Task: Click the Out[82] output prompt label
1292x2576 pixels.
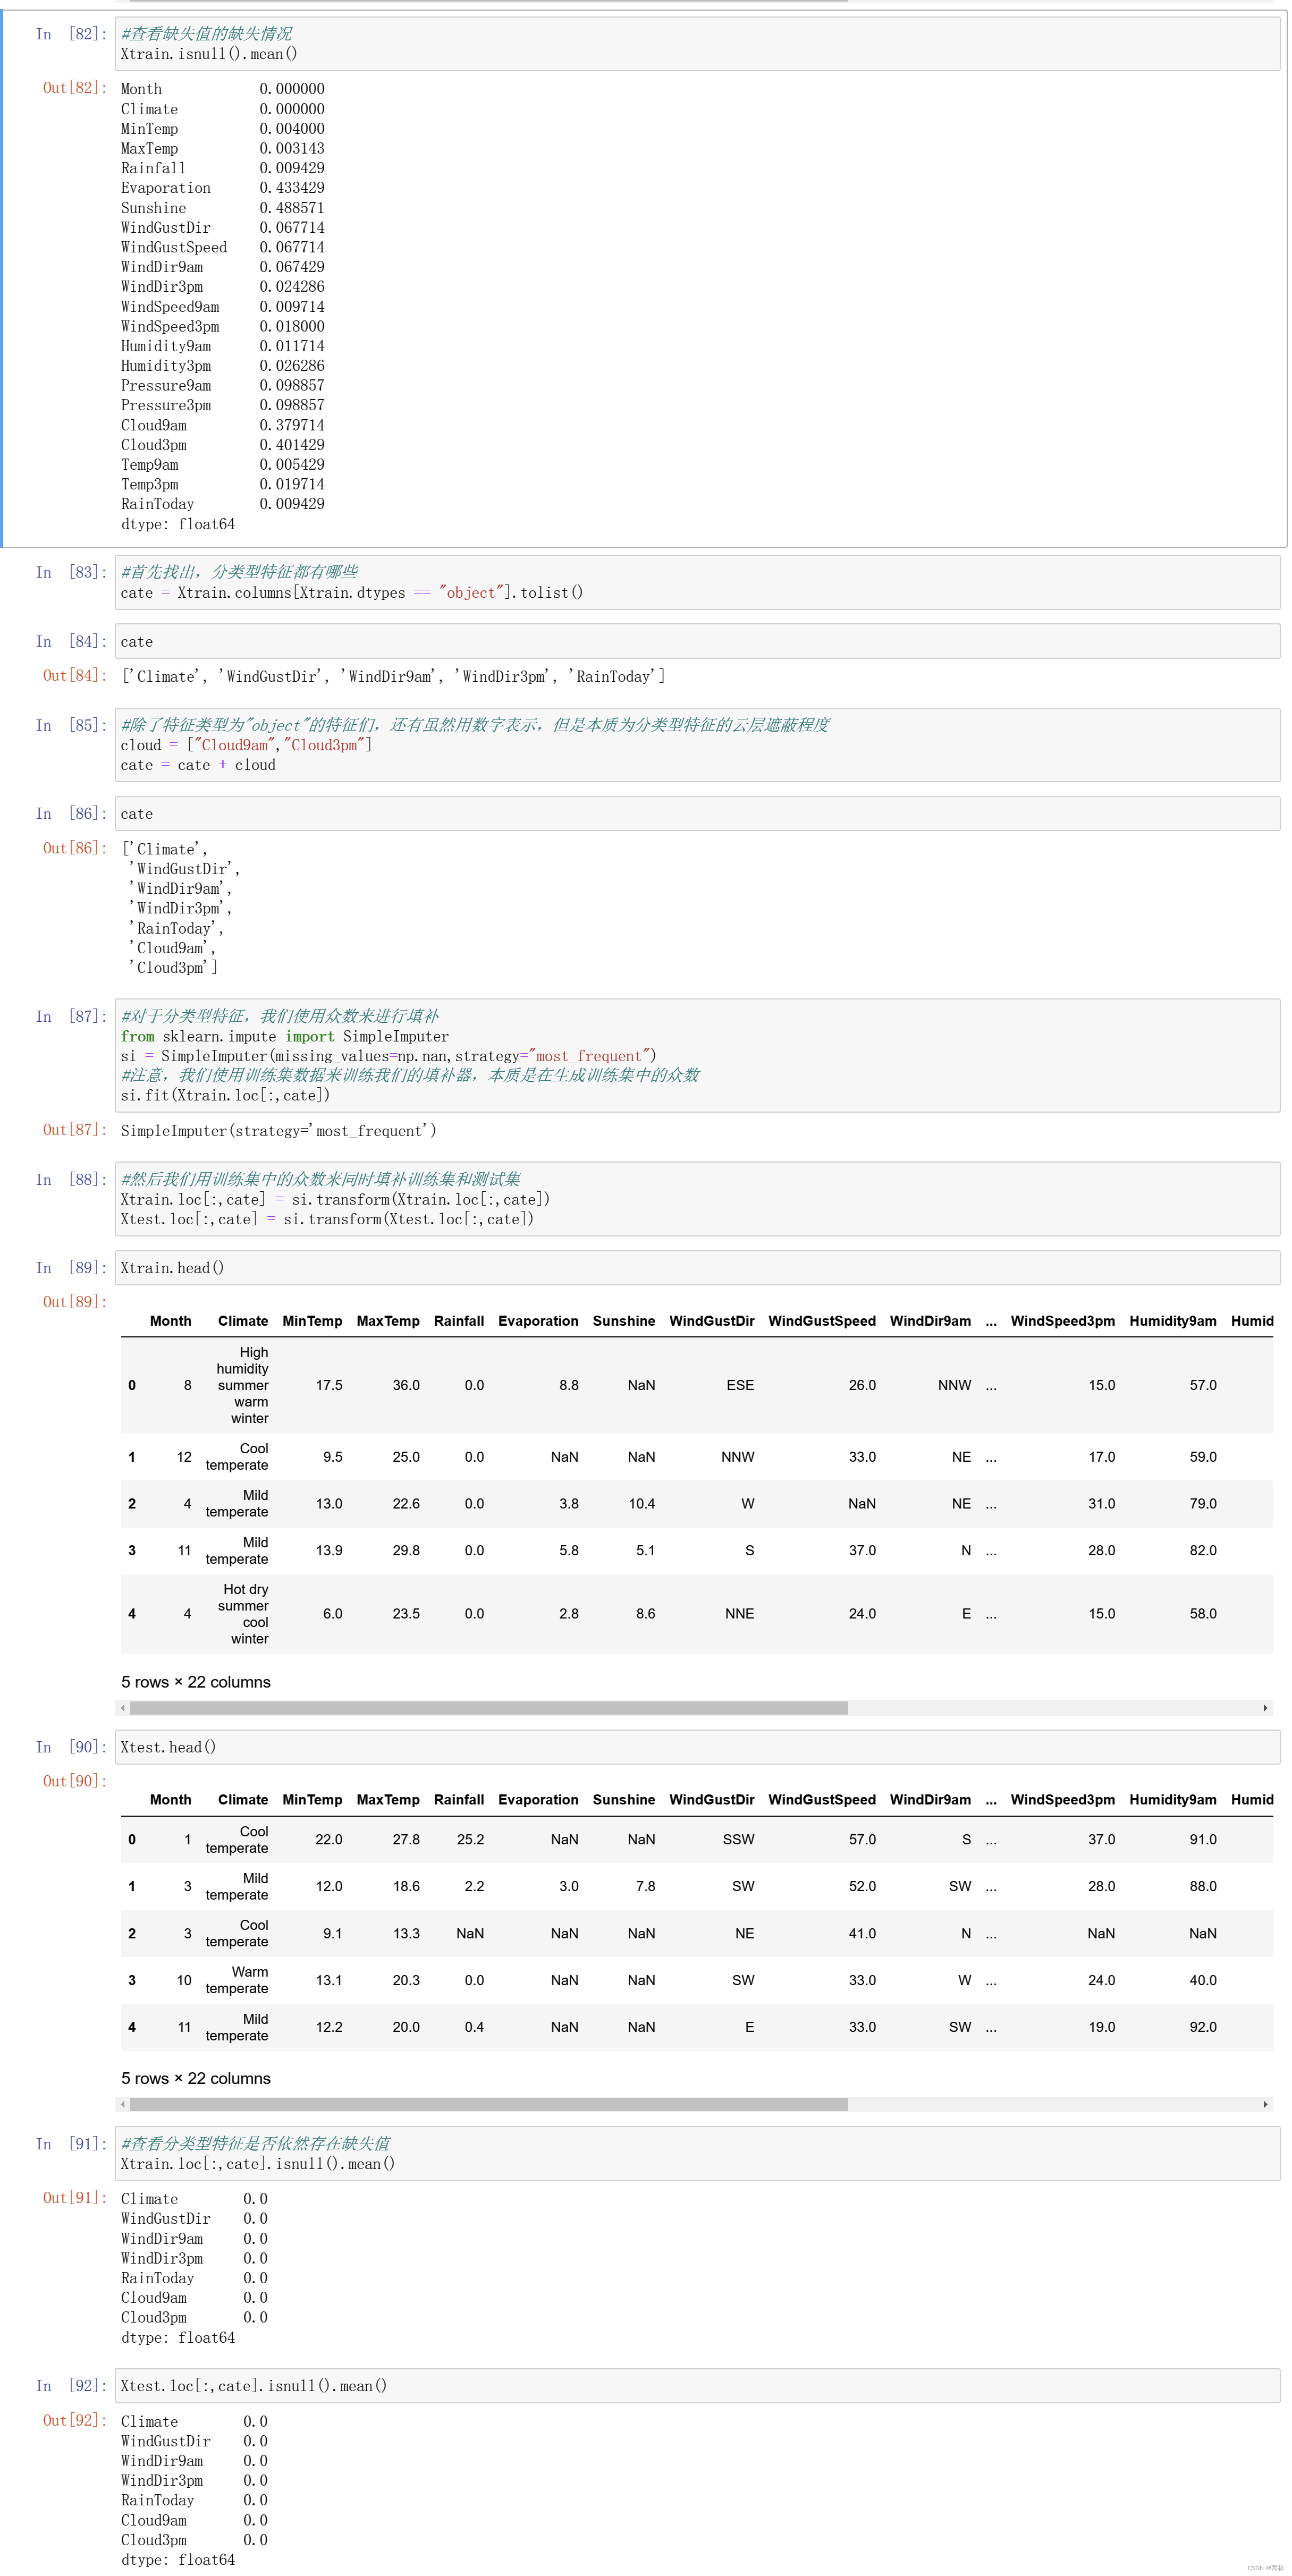Action: (x=74, y=88)
